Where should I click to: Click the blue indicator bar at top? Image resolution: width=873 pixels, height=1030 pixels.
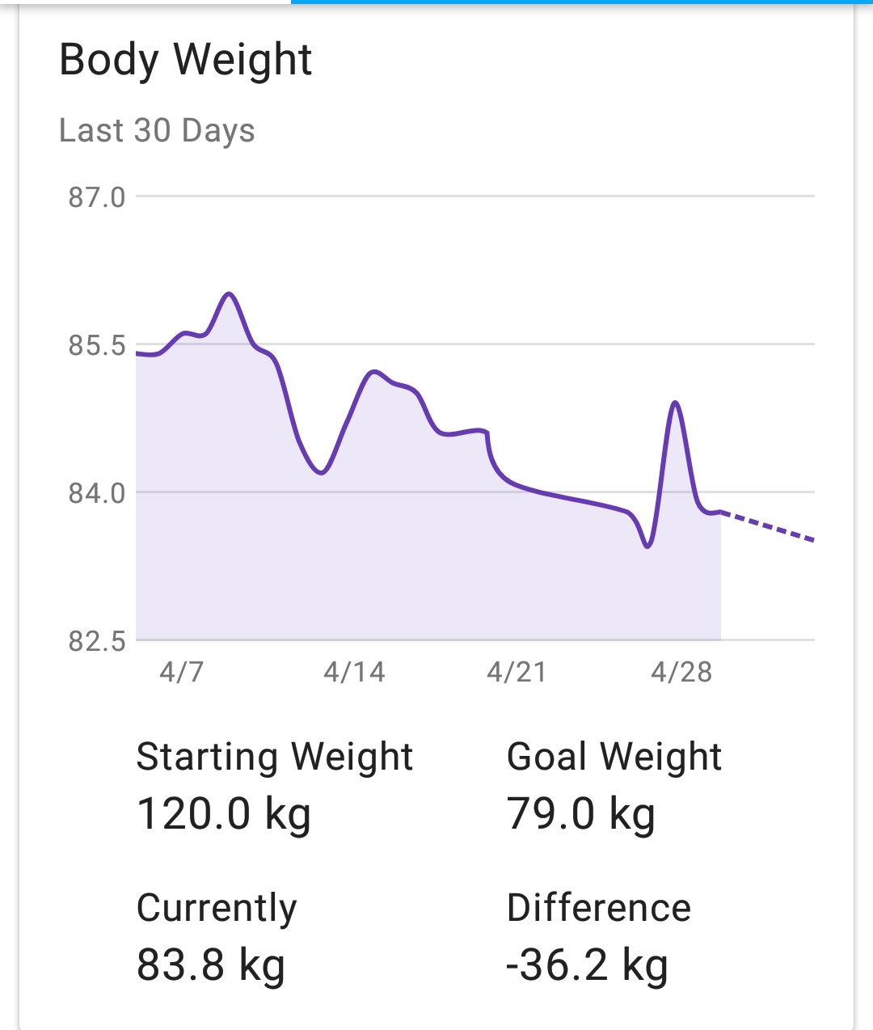[x=581, y=2]
